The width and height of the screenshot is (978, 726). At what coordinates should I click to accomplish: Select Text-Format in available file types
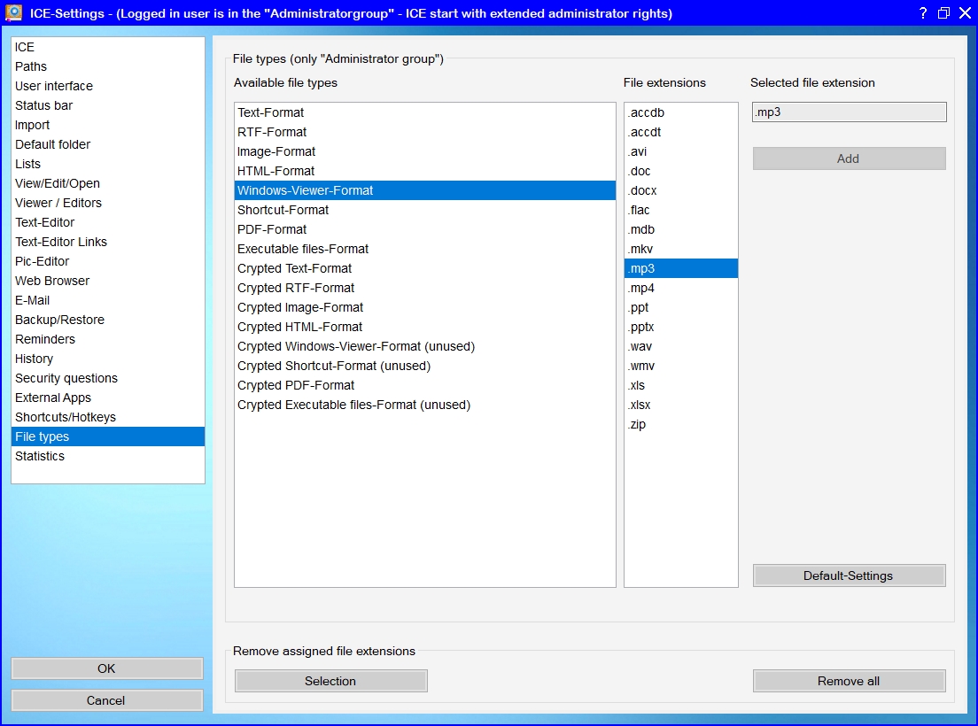click(x=271, y=112)
